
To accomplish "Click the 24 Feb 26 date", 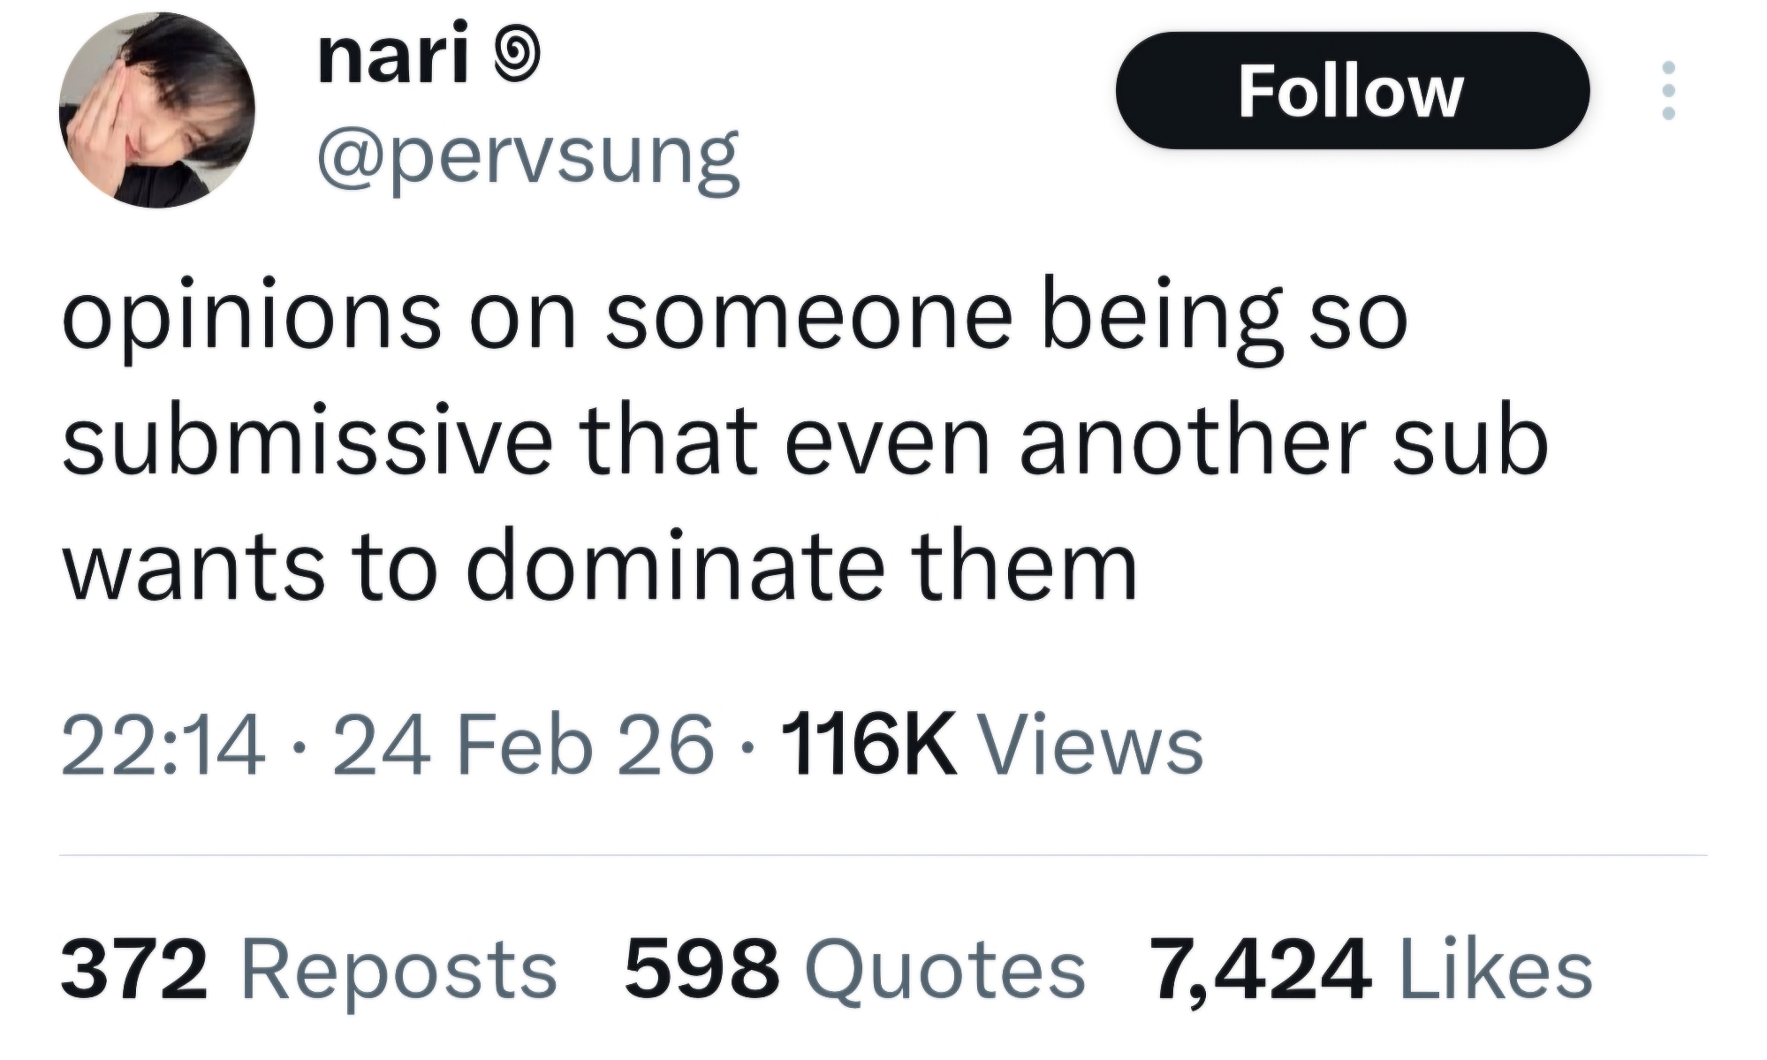I will pos(522,746).
